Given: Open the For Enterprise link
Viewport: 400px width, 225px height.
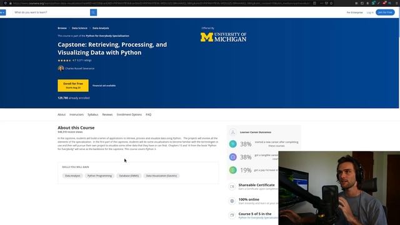Looking at the screenshot, I should click(354, 12).
